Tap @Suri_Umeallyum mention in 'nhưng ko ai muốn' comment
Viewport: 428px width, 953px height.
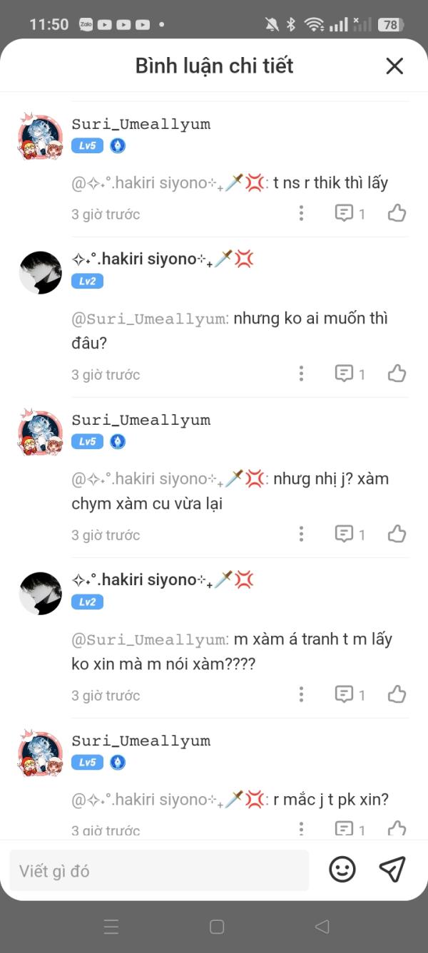[x=150, y=319]
